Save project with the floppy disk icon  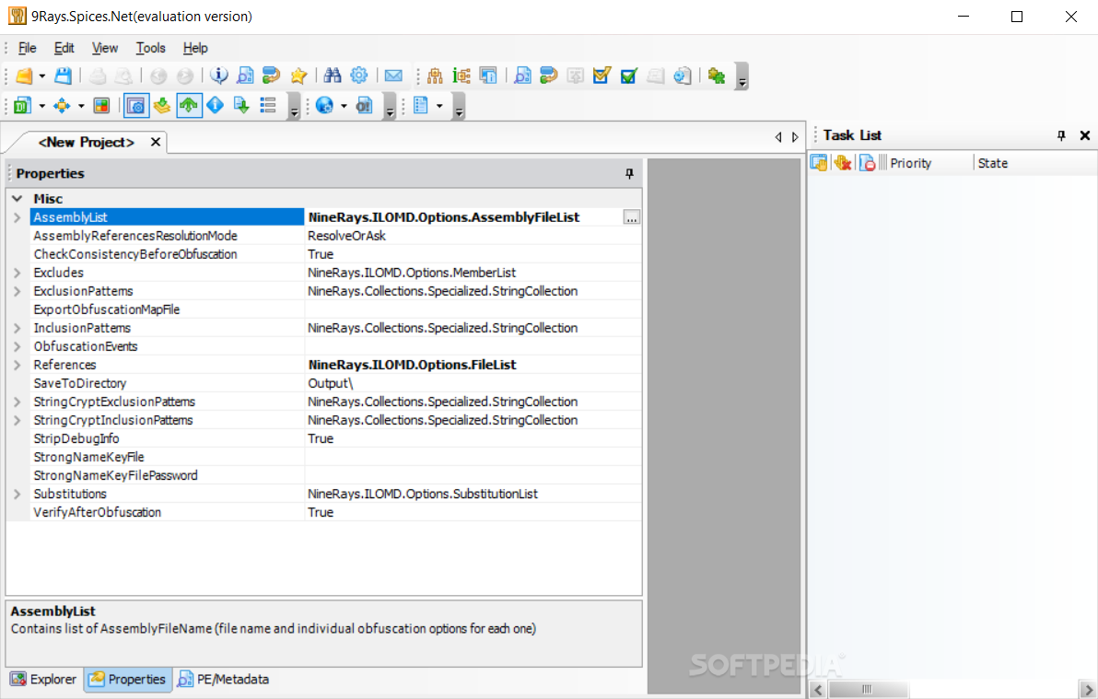(63, 76)
